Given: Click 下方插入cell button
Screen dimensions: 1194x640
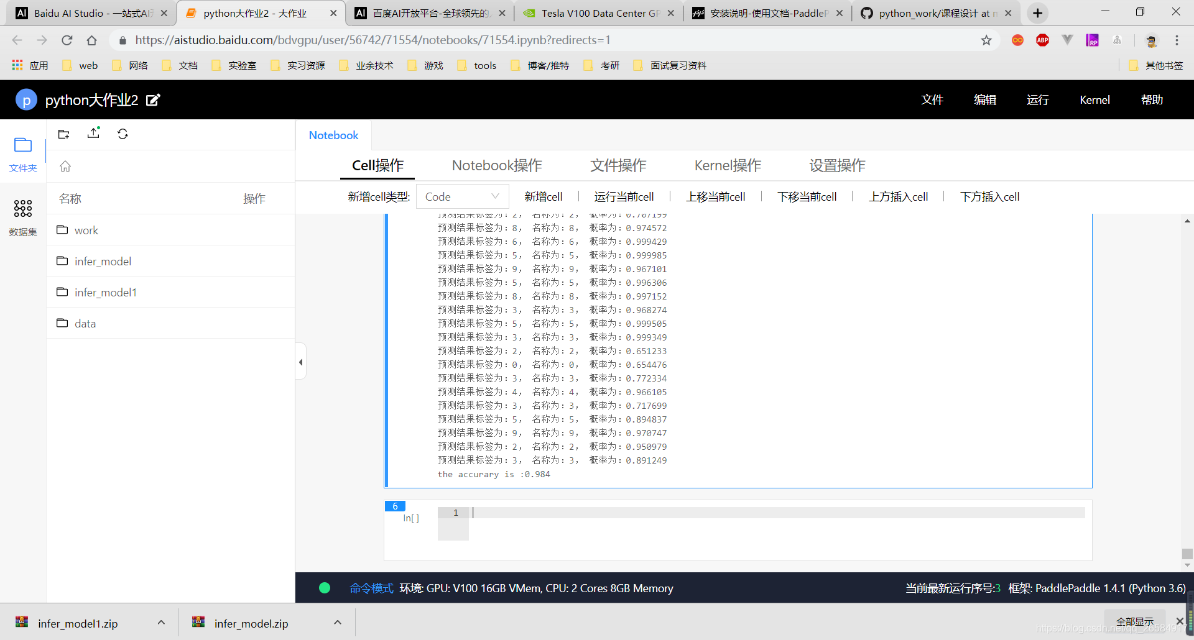Looking at the screenshot, I should pyautogui.click(x=989, y=196).
